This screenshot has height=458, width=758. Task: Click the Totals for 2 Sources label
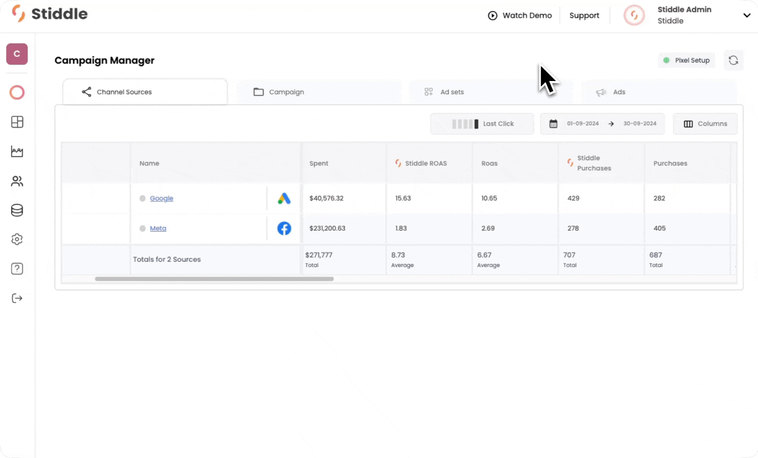[167, 259]
